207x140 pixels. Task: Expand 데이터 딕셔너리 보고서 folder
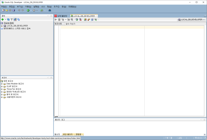coord(2,92)
